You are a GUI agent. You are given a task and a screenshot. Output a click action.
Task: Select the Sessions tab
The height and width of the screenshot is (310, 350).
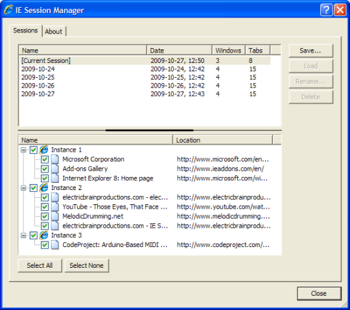(25, 30)
